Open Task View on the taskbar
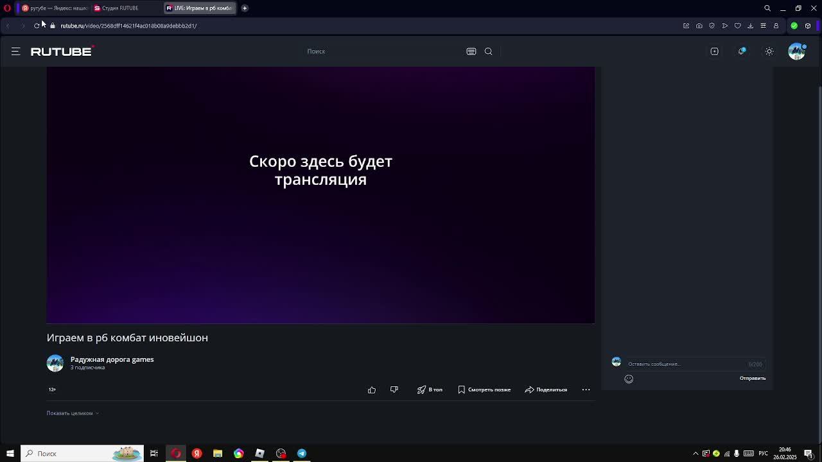The width and height of the screenshot is (822, 462). [154, 454]
